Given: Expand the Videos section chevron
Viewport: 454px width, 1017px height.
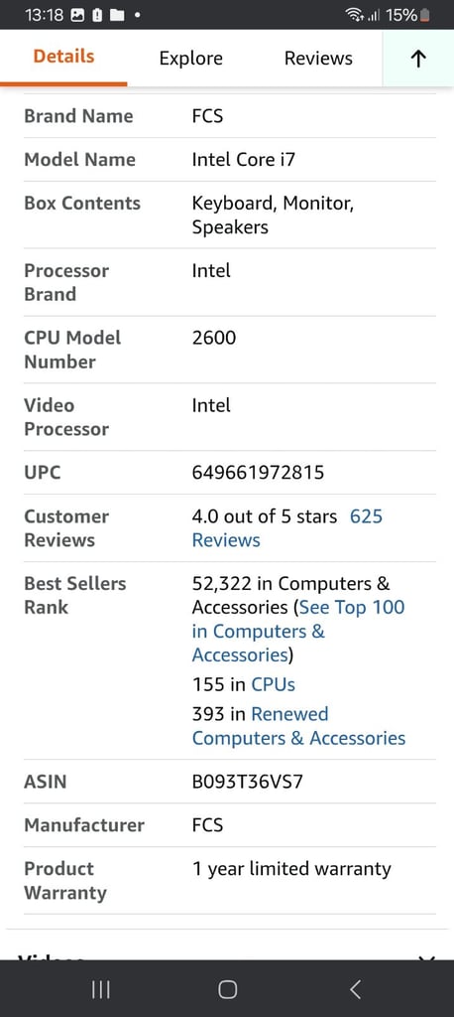Looking at the screenshot, I should click(425, 957).
